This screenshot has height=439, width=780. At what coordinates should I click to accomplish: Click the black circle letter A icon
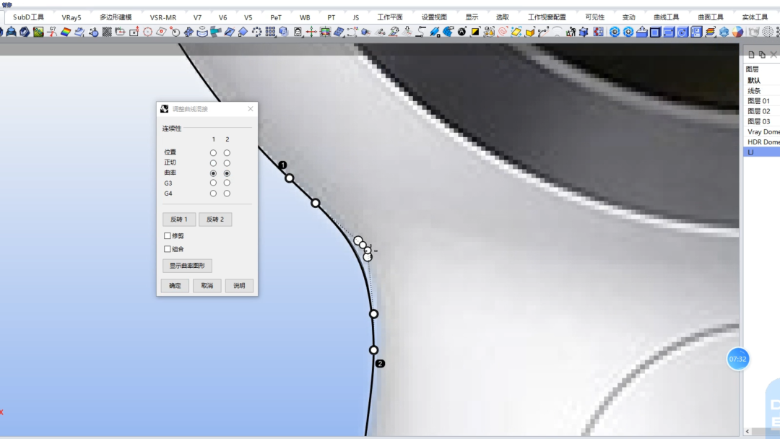click(461, 32)
